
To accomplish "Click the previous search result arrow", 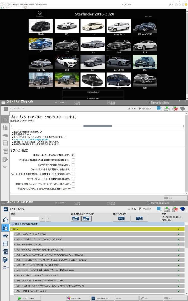I will point(42,219).
